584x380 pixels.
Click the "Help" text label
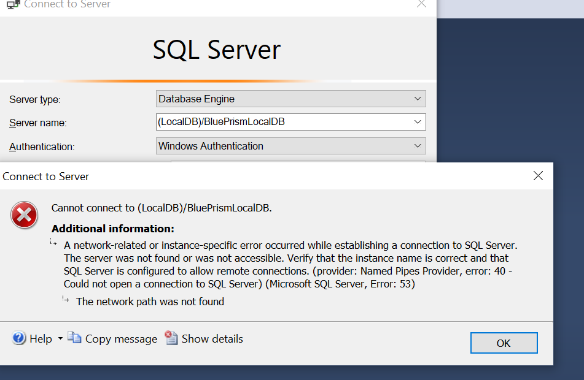coord(41,339)
